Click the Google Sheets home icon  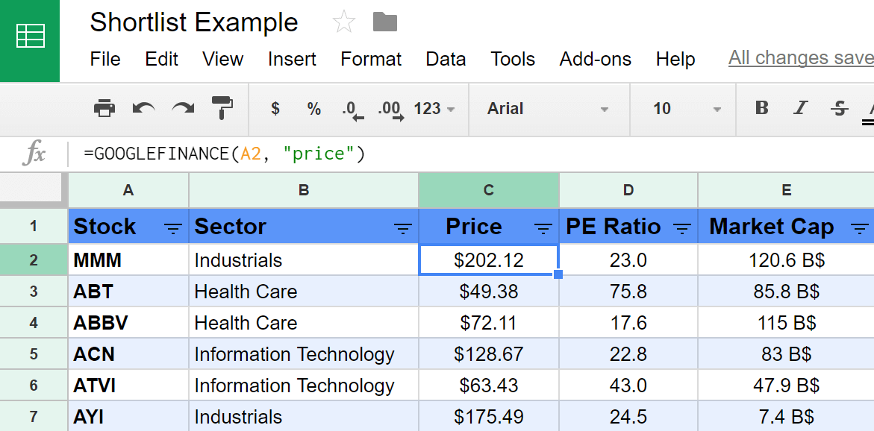(30, 41)
